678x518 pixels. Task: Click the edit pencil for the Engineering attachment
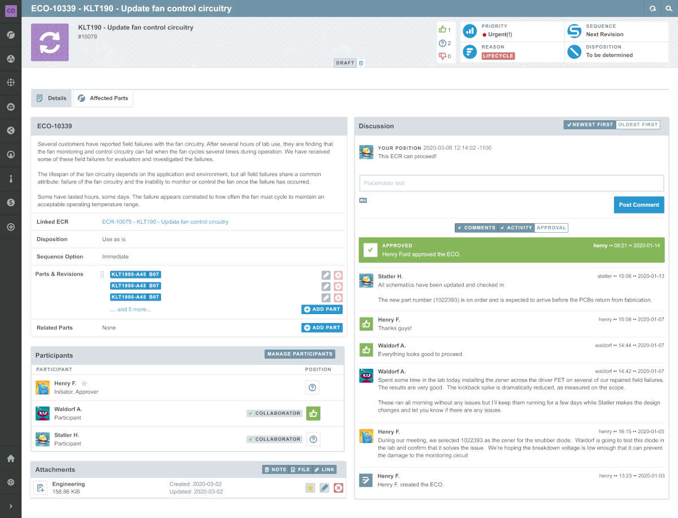click(324, 487)
